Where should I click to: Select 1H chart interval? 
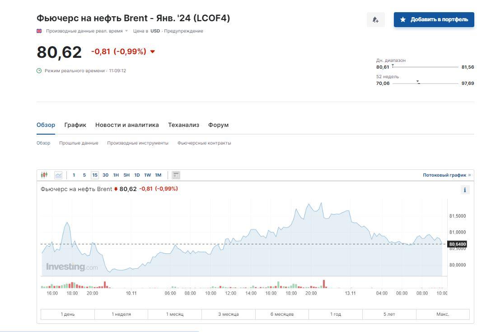click(116, 175)
